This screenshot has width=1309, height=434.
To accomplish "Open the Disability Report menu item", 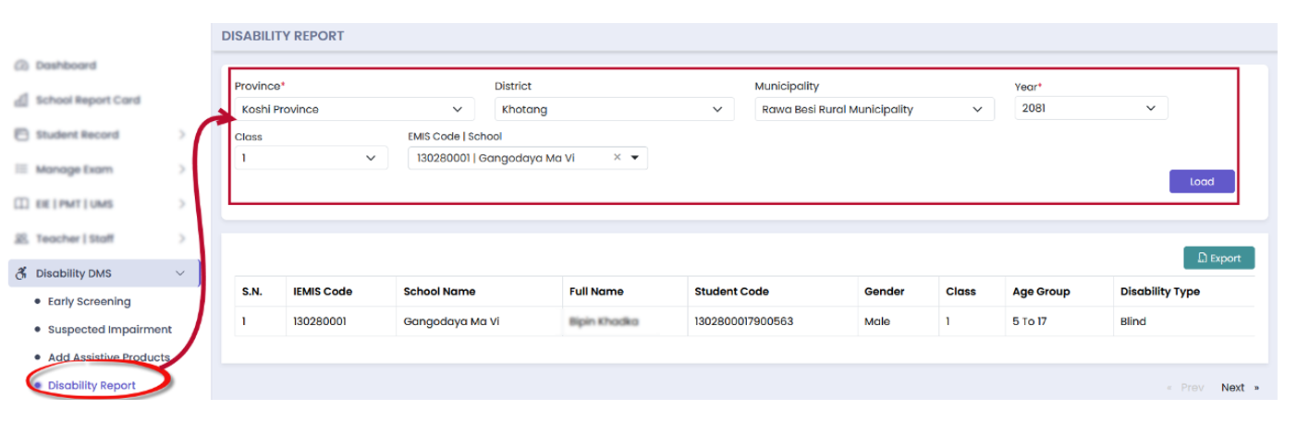I will coord(91,385).
